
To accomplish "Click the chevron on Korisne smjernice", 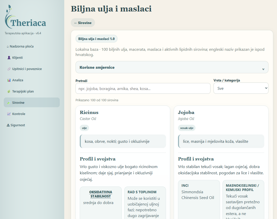I will [263, 69].
